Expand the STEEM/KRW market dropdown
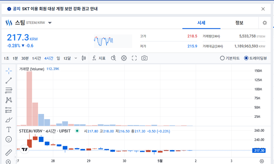 50,23
